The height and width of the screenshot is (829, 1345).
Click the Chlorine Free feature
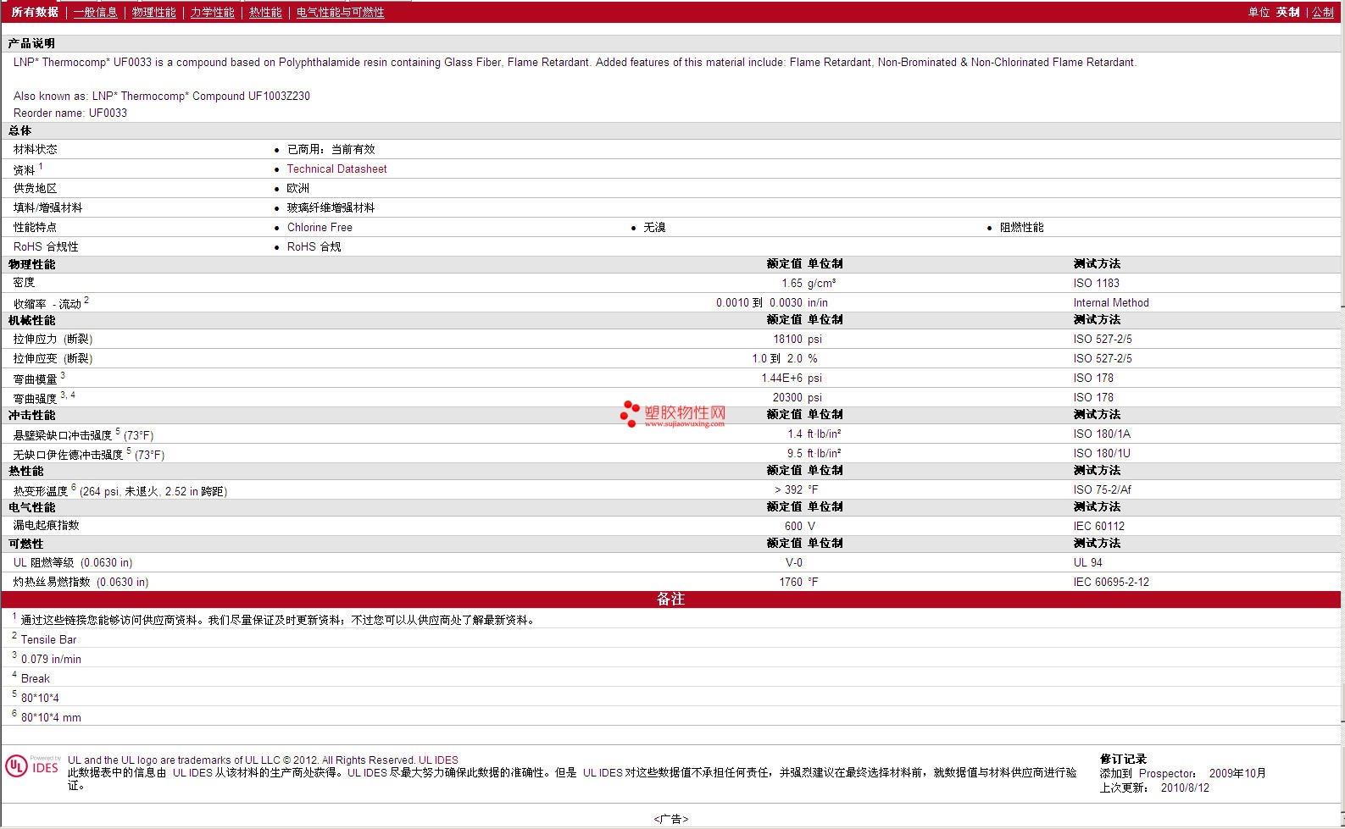tap(320, 227)
